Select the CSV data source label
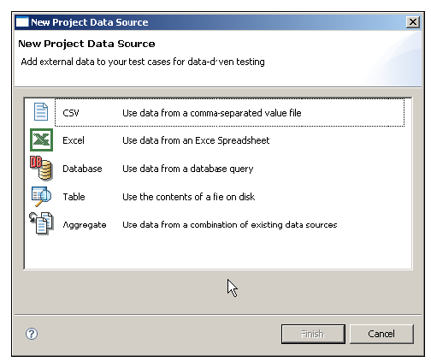431x362 pixels. [x=71, y=113]
